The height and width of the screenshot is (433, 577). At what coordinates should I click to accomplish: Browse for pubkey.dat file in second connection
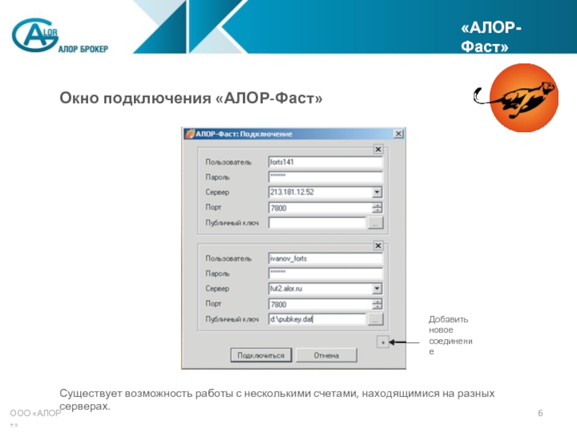(x=375, y=320)
